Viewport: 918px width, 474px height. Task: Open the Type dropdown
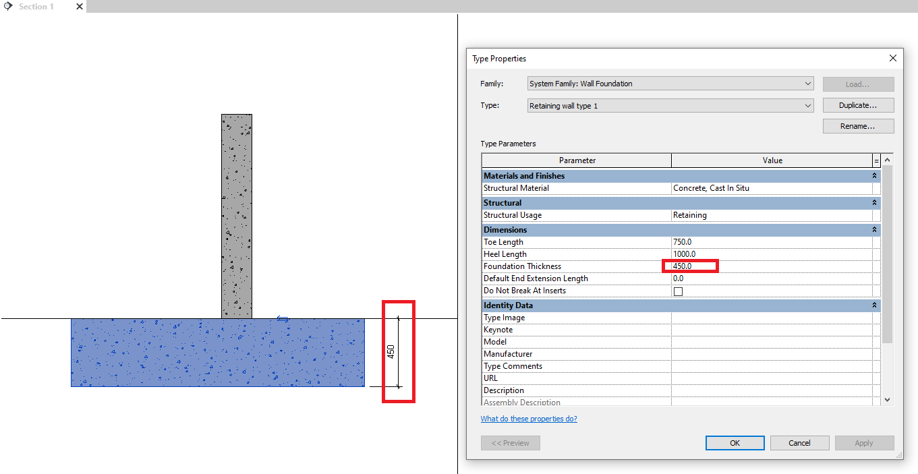(x=808, y=105)
